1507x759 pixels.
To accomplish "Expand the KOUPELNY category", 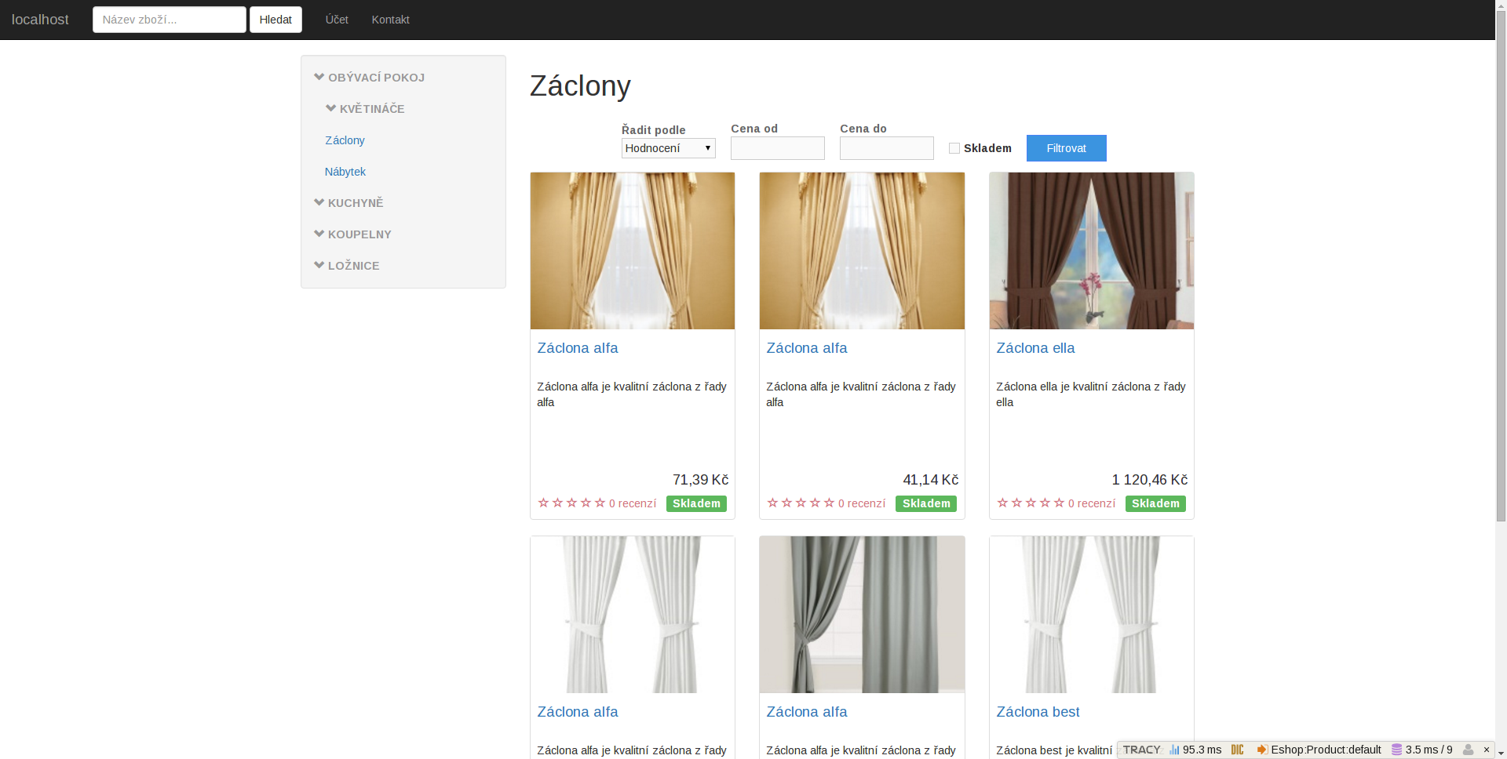I will (x=352, y=234).
